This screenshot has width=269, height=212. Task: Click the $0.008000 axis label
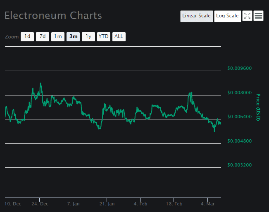240,93
